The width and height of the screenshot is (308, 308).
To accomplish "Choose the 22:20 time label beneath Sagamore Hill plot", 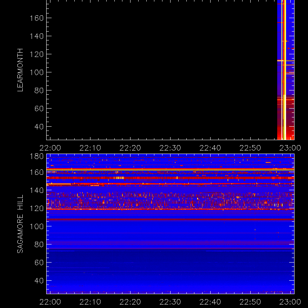I will click(130, 302).
